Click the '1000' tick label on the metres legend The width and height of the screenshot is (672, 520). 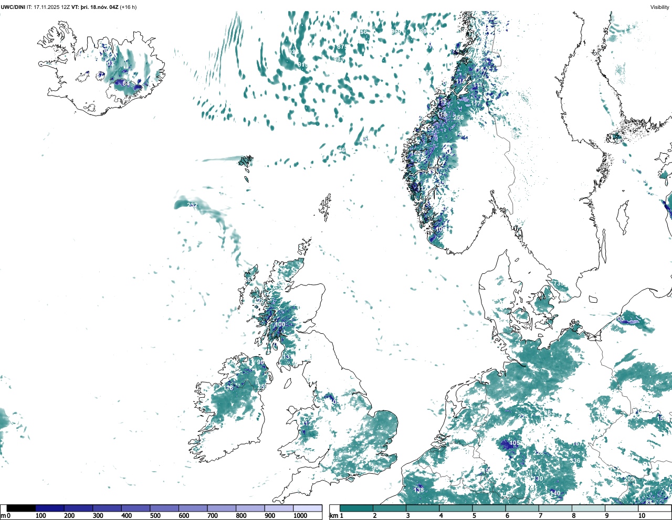(300, 516)
